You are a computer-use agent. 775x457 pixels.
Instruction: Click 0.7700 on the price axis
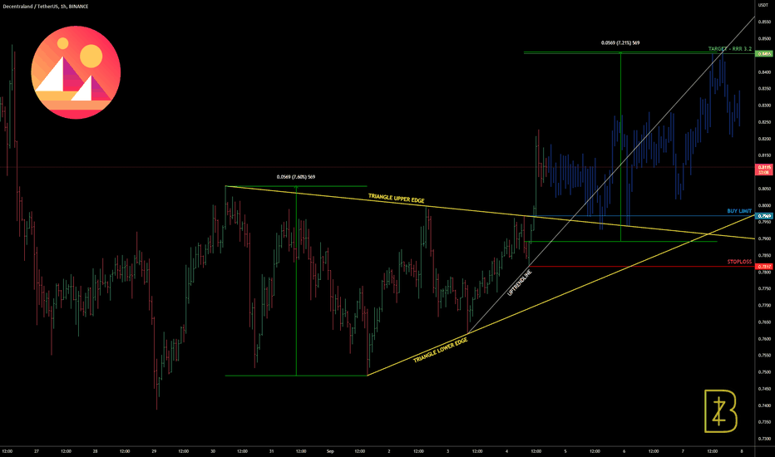(765, 305)
